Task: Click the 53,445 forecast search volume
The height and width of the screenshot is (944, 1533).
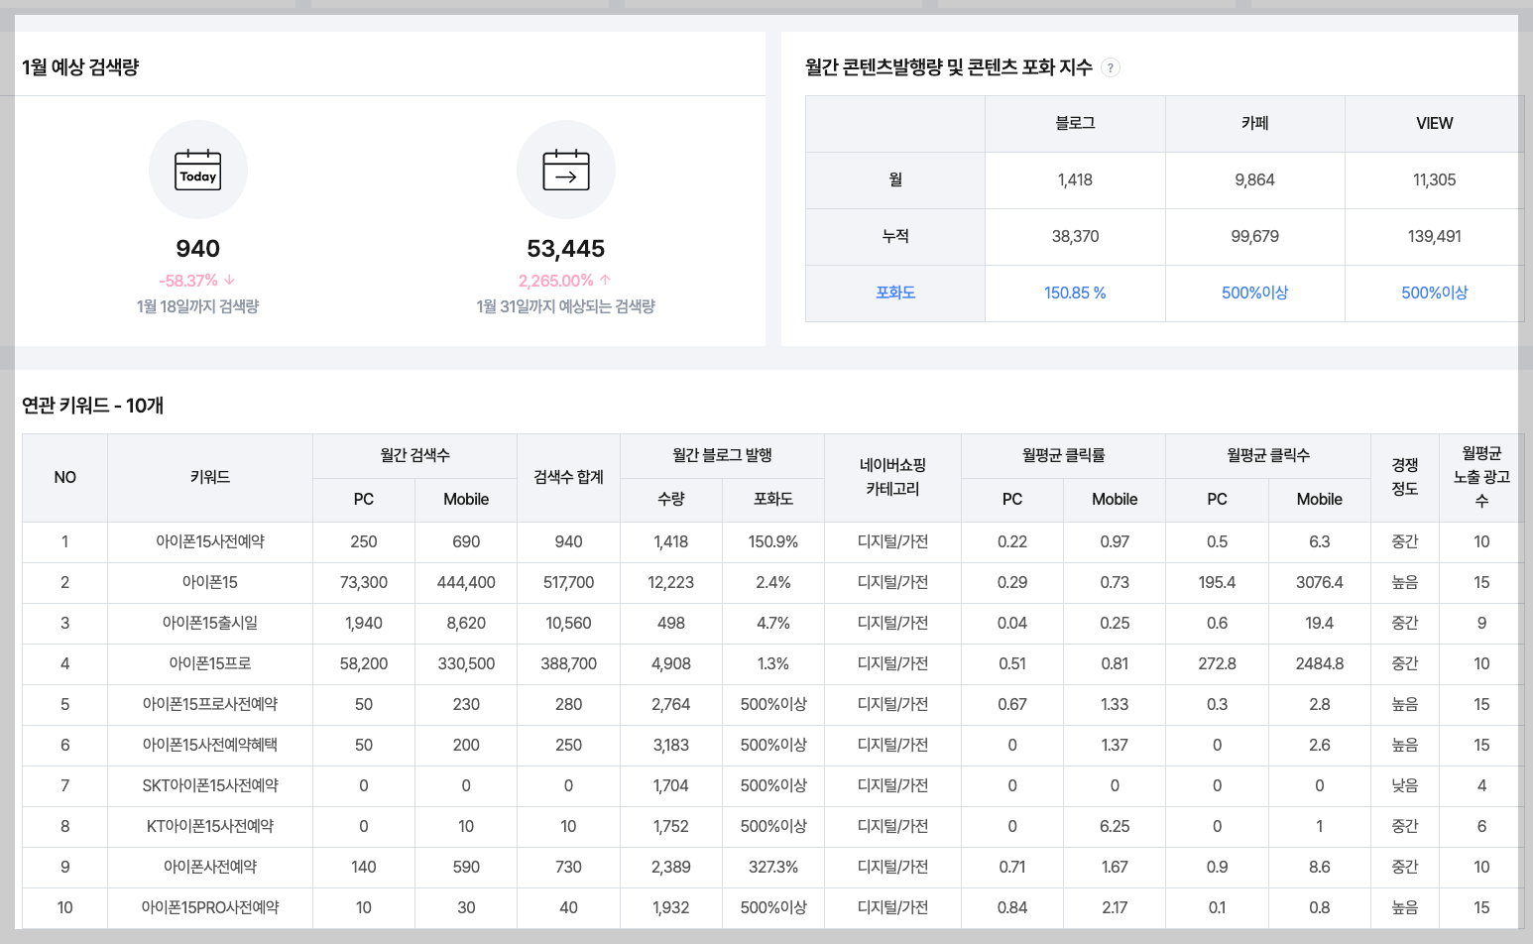Action: pos(566,249)
